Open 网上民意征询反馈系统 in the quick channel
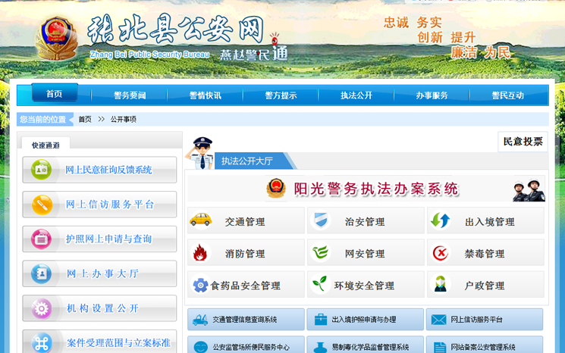565x353 pixels. tap(99, 170)
